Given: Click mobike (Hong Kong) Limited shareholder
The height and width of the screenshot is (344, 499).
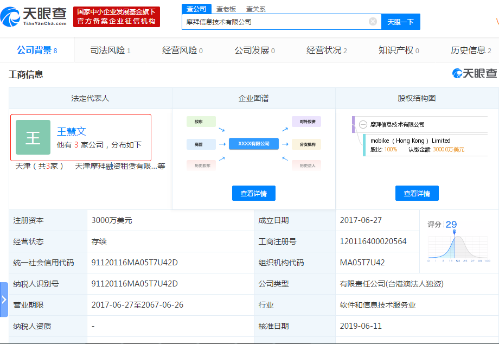Looking at the screenshot, I should [410, 141].
